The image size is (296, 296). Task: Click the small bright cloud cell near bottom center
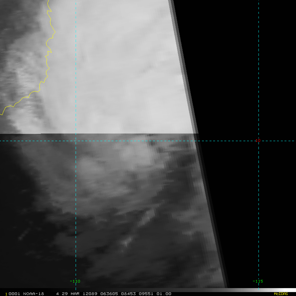(x=126, y=242)
